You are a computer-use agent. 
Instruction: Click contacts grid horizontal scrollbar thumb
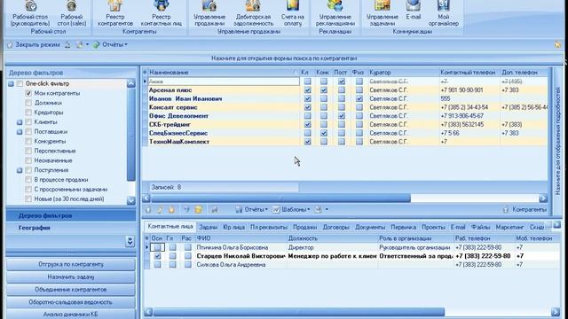(298, 312)
